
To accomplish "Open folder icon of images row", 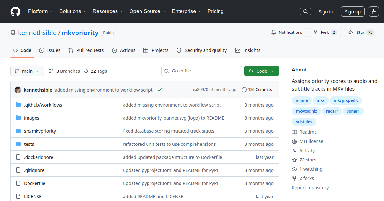I will (x=18, y=118).
